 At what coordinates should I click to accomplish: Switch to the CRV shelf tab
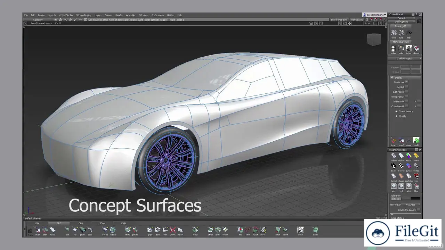37,223
